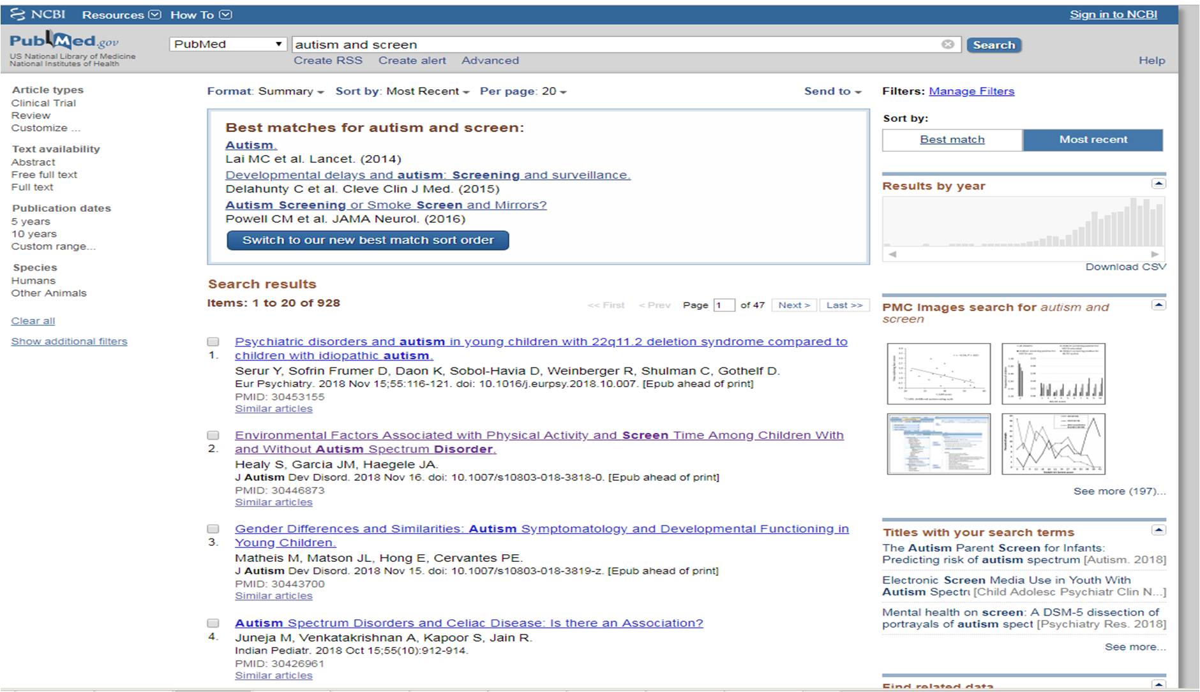The width and height of the screenshot is (1200, 692).
Task: Filter by Abstract text availability
Action: (33, 162)
